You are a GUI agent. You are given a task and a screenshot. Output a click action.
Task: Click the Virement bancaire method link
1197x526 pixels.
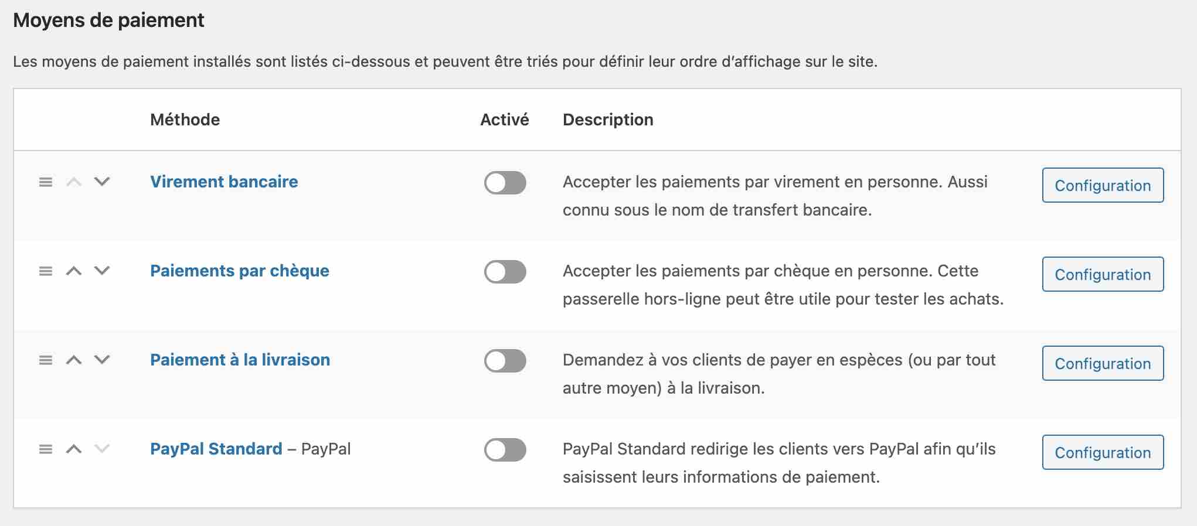(224, 182)
